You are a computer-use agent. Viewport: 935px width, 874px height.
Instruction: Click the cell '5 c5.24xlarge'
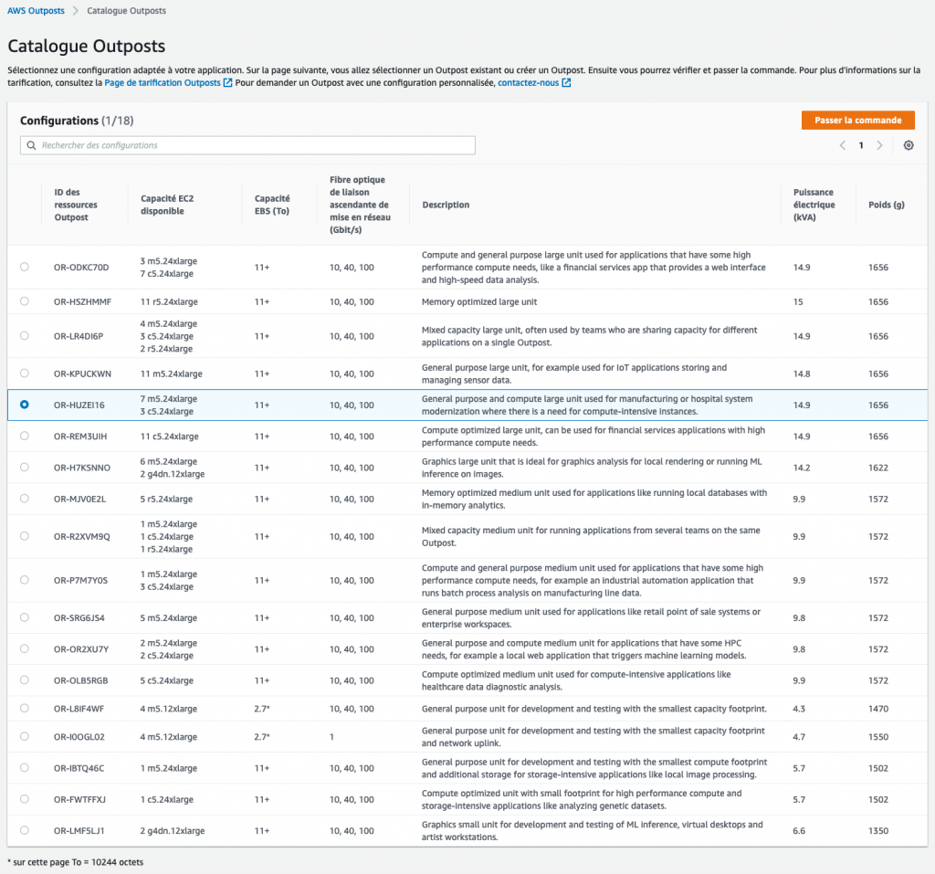point(166,680)
